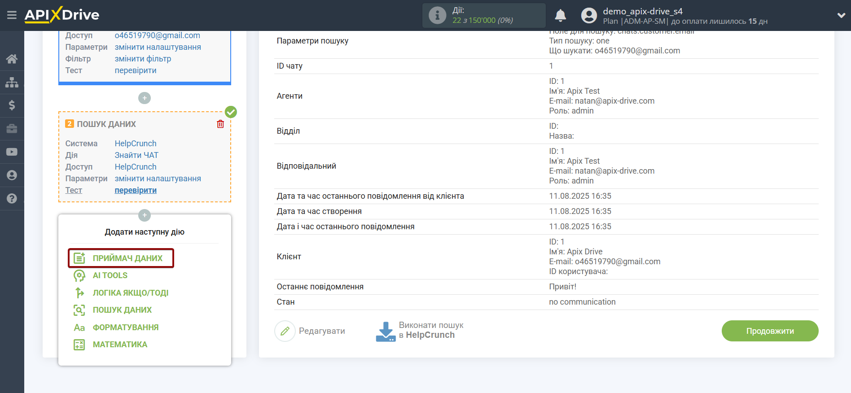Click AI TOOLS head icon
Image resolution: width=851 pixels, height=393 pixels.
pyautogui.click(x=79, y=275)
